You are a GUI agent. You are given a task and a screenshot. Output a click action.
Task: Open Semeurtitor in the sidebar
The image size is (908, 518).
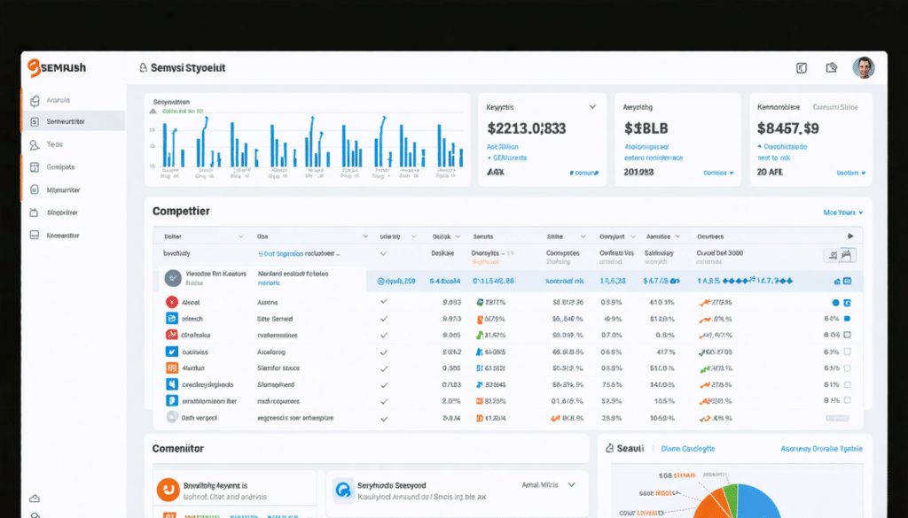point(74,121)
